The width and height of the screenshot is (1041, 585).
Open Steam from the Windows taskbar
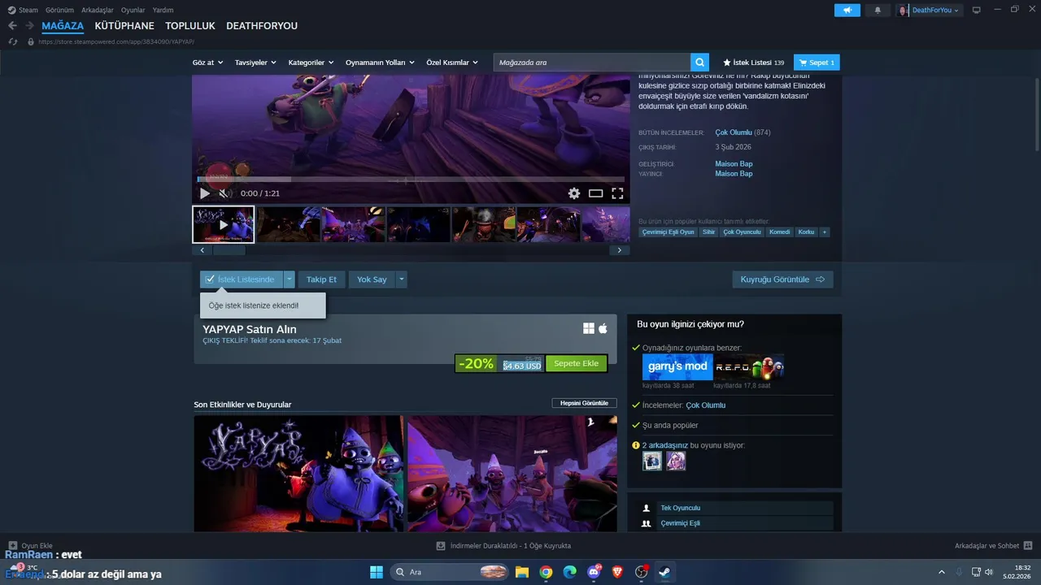pos(664,572)
